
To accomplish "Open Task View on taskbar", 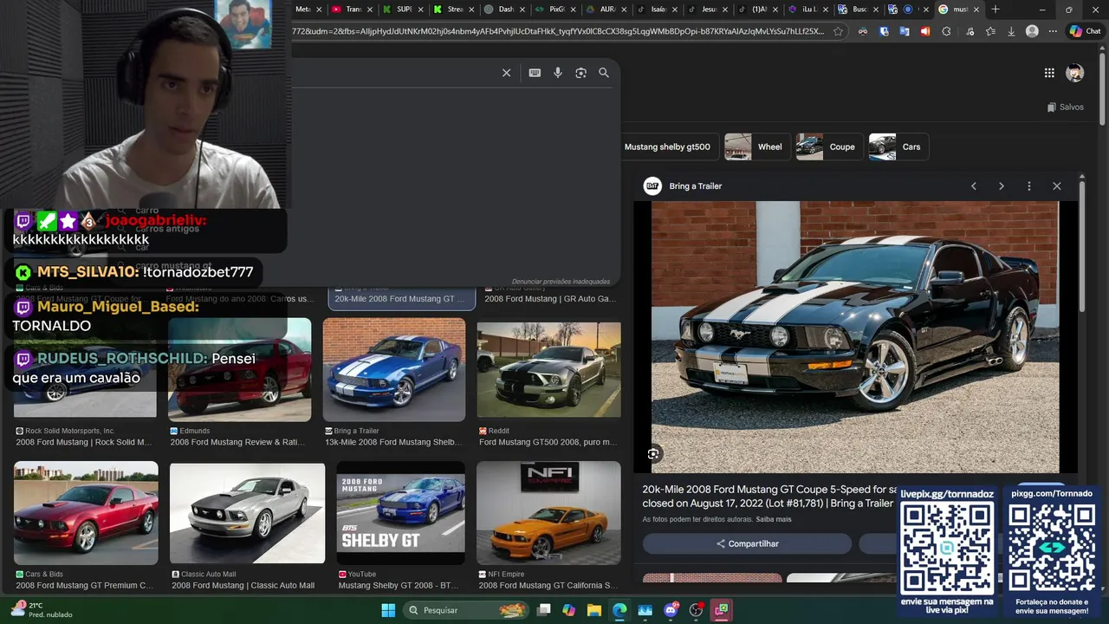I will (544, 610).
